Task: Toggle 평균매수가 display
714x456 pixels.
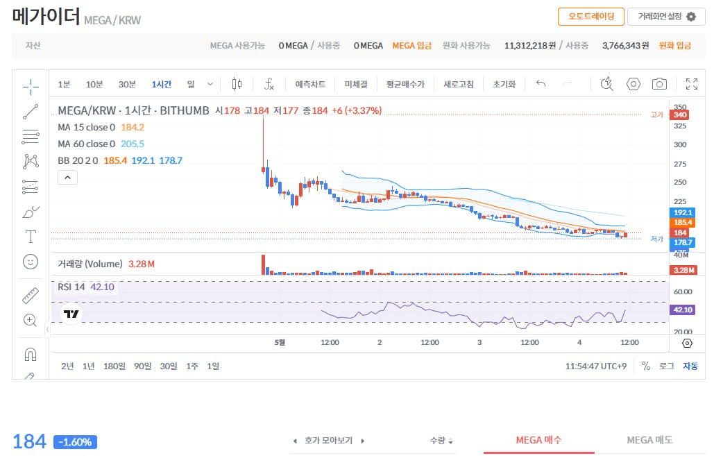Action: pos(405,84)
